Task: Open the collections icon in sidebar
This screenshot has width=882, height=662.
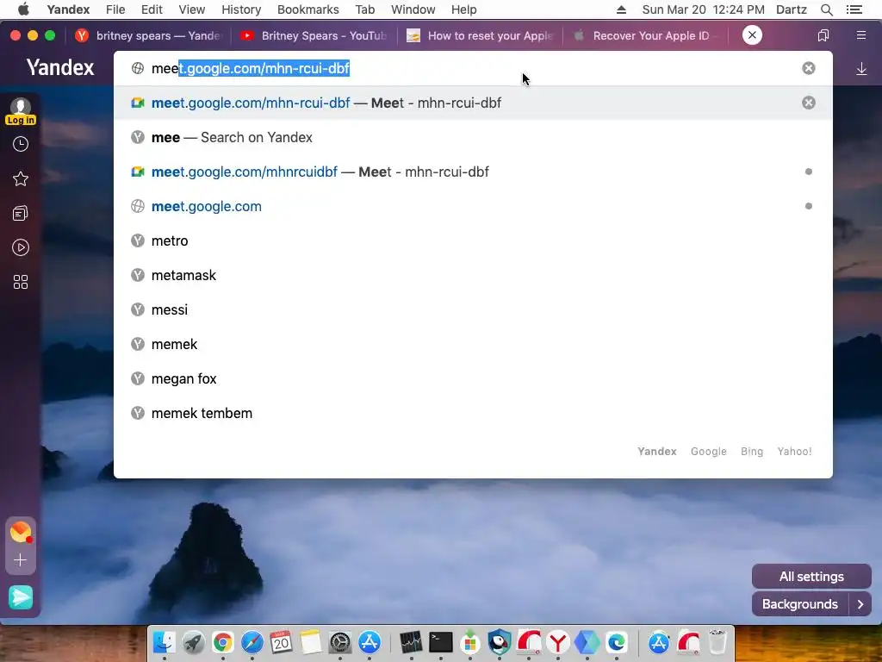Action: tap(21, 214)
